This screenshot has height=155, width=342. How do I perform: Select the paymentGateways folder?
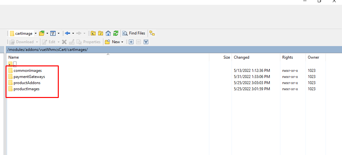pos(29,77)
